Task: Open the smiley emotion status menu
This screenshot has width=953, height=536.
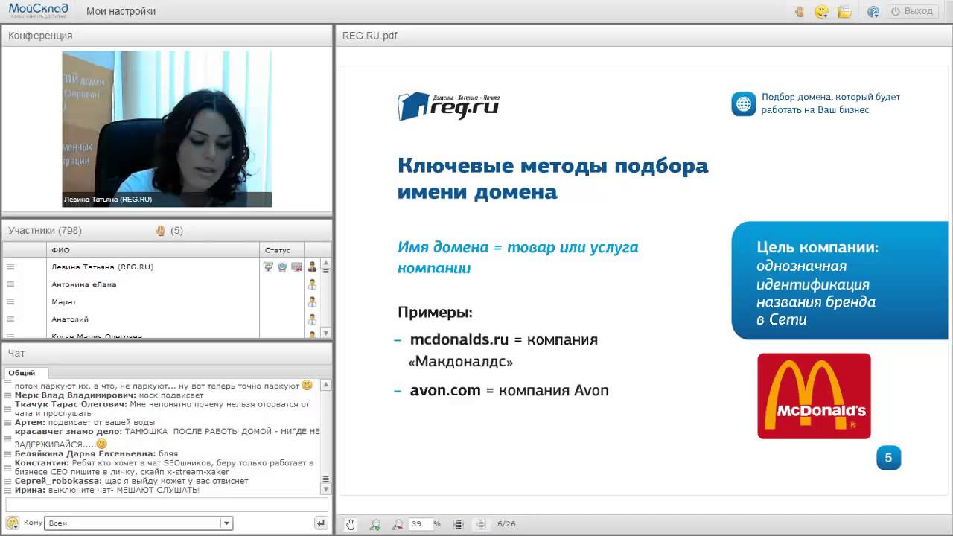Action: pyautogui.click(x=821, y=11)
